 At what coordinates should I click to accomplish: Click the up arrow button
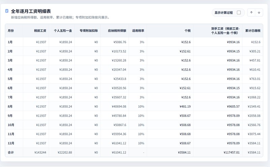coord(251,12)
